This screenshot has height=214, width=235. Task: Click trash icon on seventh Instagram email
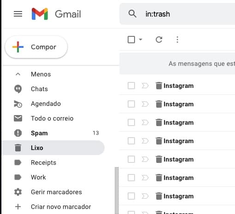(x=159, y=196)
